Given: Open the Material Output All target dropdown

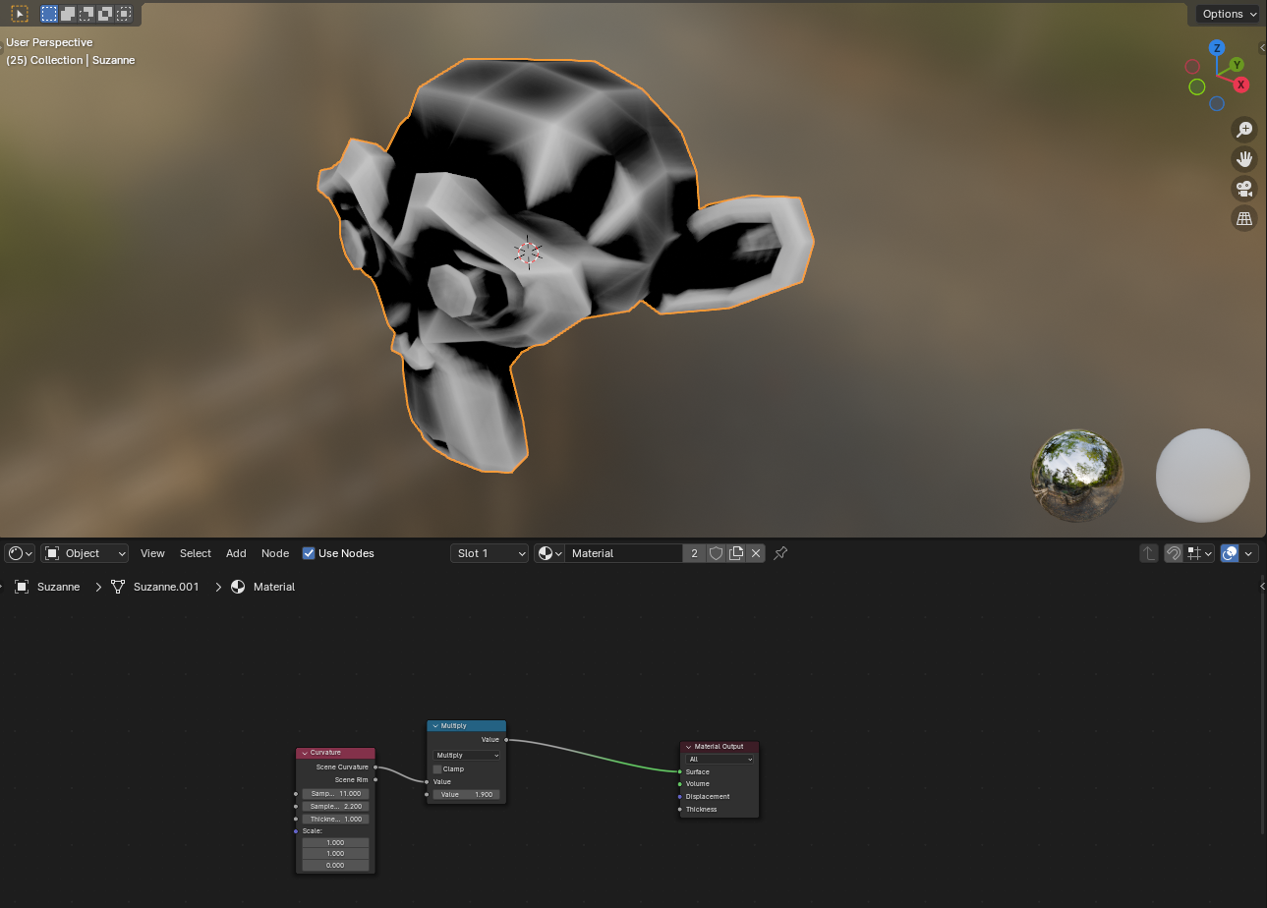Looking at the screenshot, I should pyautogui.click(x=720, y=760).
